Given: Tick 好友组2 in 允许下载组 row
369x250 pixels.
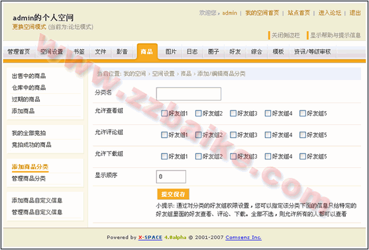Looking at the screenshot, I should tap(198, 156).
